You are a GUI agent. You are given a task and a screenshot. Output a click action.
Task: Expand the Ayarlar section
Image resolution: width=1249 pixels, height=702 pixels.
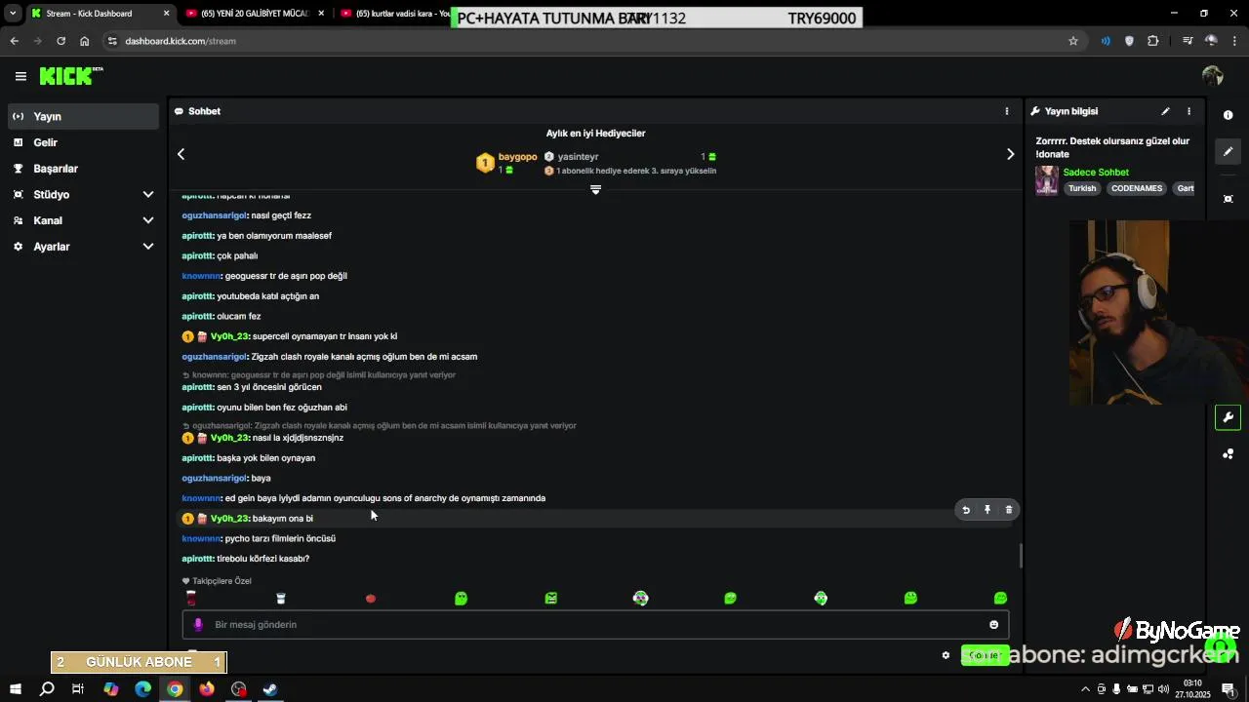tap(83, 247)
